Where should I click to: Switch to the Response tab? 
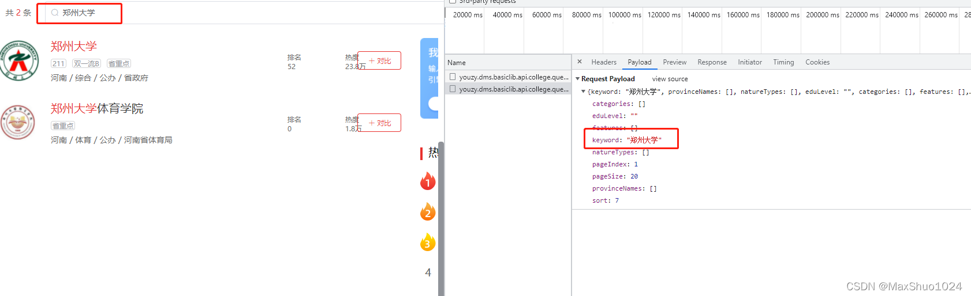(x=712, y=62)
